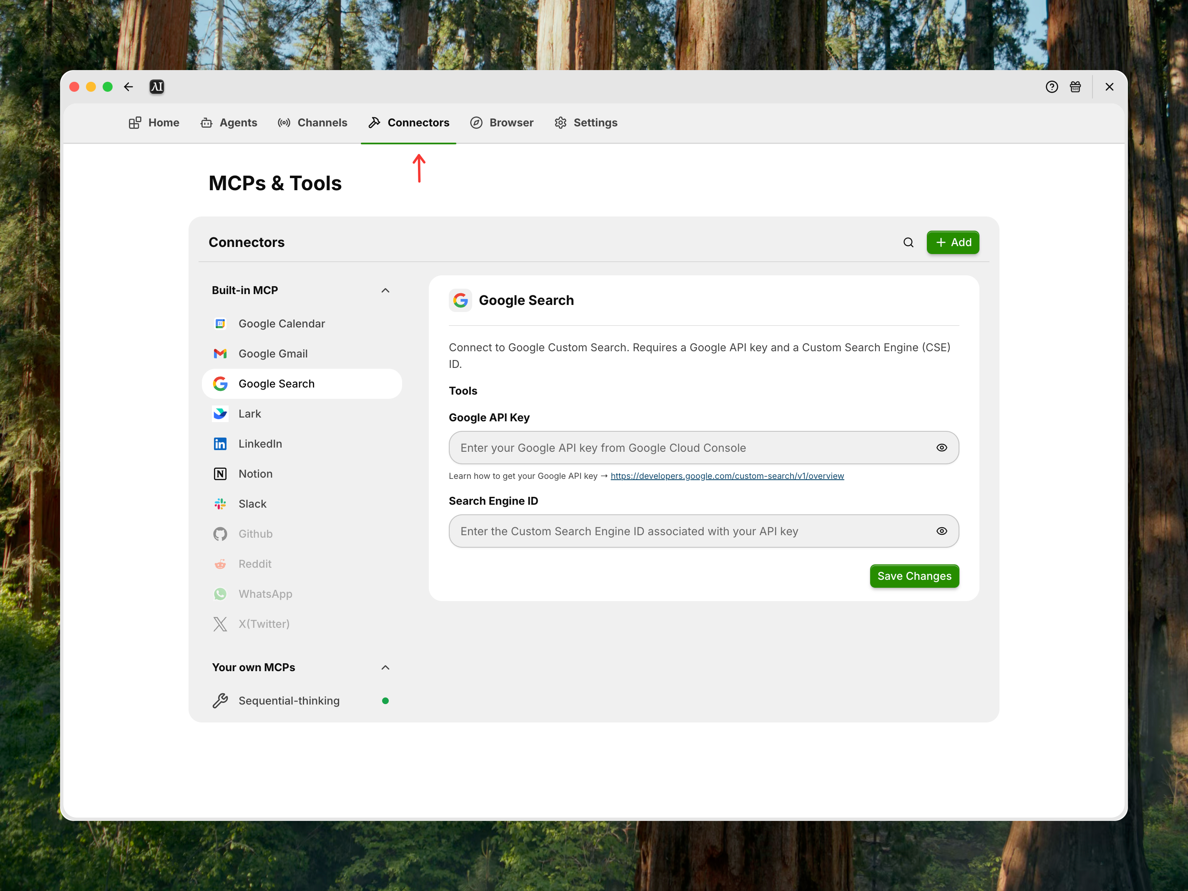Open the "X(Twitter)" connector entry

coord(302,624)
